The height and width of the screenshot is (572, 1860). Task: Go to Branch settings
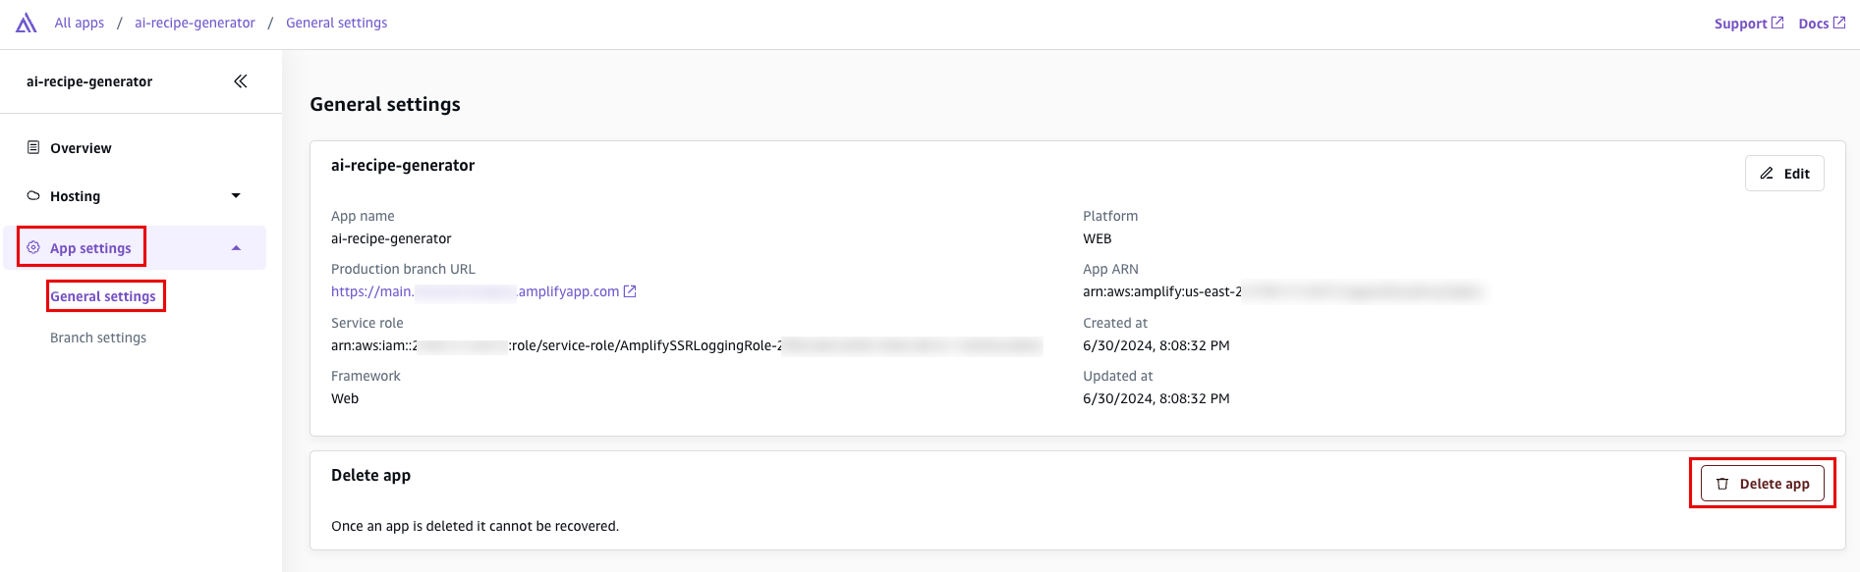pyautogui.click(x=98, y=338)
